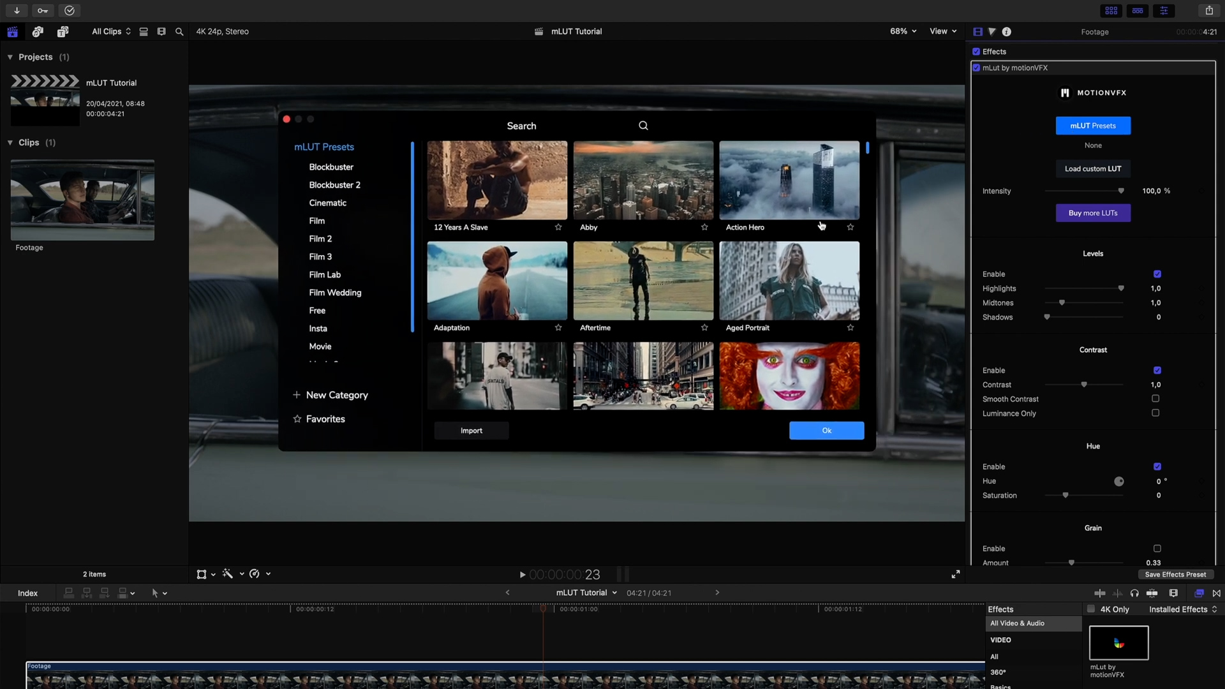
Task: Select the Free category in mLUT presets
Action: point(318,311)
